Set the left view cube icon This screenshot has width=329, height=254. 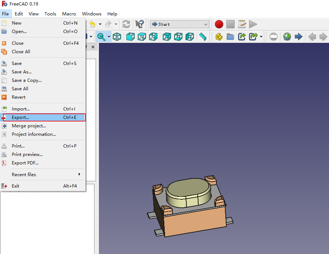190,37
